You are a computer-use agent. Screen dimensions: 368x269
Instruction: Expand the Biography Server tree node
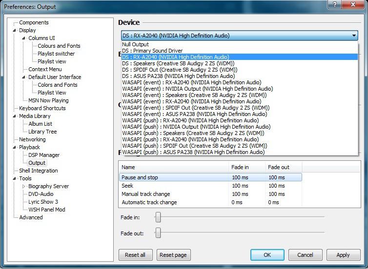tap(24, 186)
